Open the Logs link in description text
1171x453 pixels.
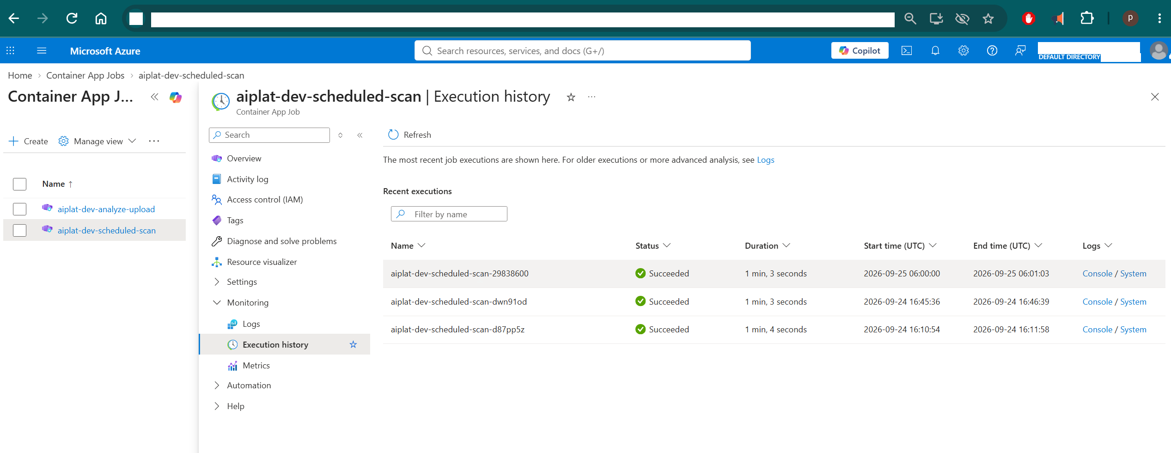click(x=765, y=160)
